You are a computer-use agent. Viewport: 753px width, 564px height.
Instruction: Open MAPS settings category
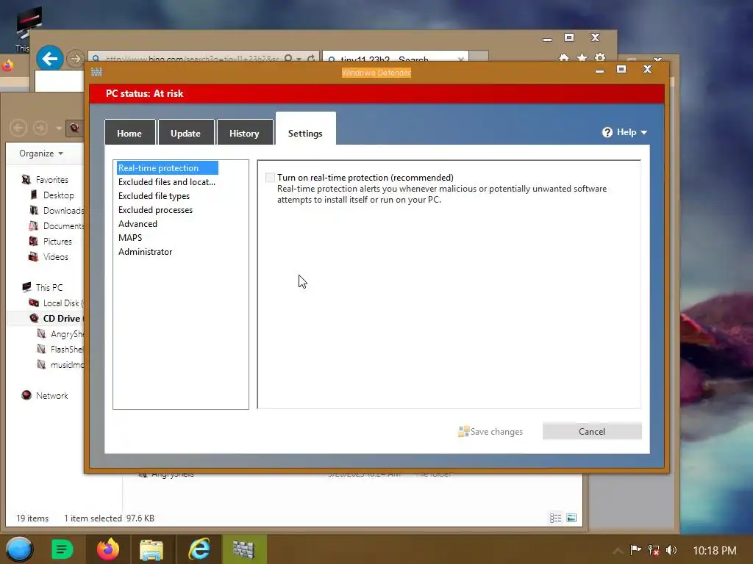[x=130, y=237]
